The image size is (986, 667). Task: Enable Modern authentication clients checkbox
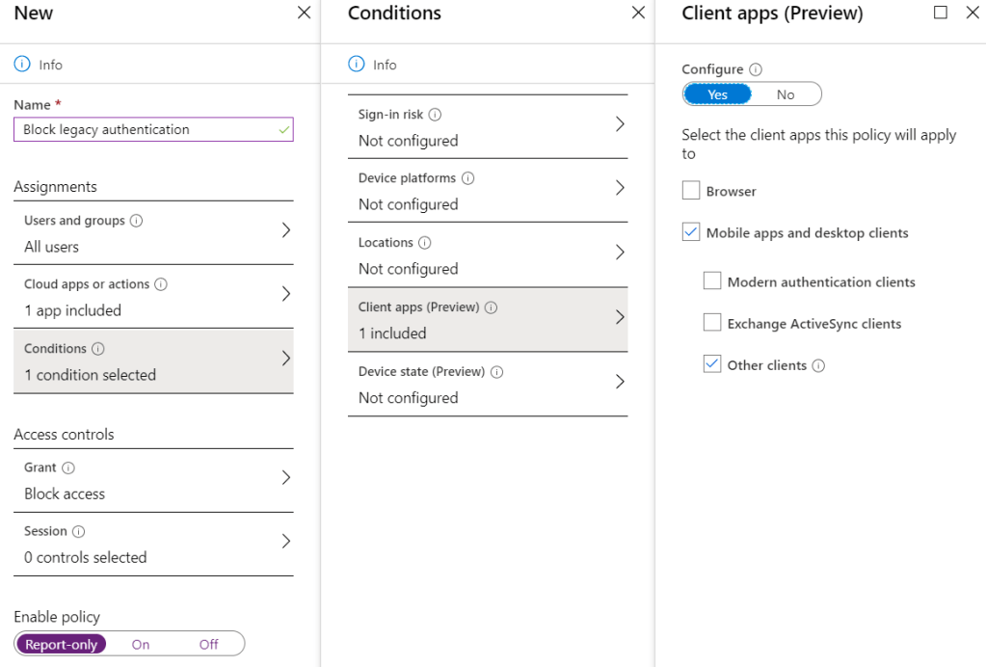pos(712,281)
